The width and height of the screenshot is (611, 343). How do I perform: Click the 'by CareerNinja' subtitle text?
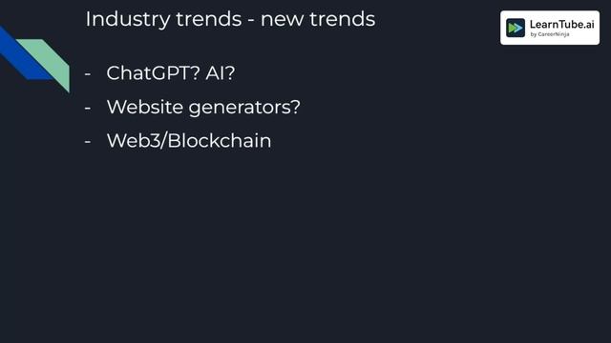(550, 34)
